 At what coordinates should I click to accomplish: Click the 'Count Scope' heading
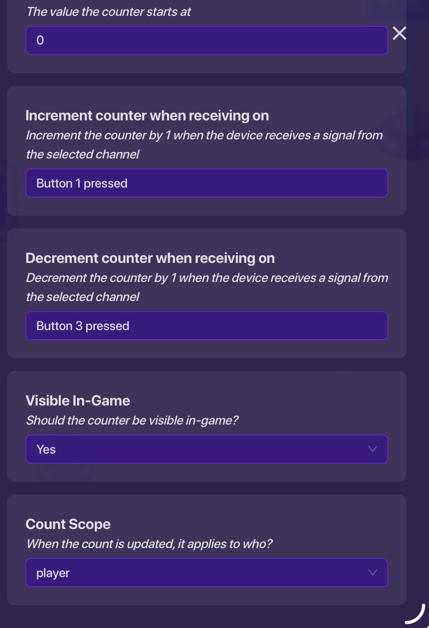click(68, 524)
